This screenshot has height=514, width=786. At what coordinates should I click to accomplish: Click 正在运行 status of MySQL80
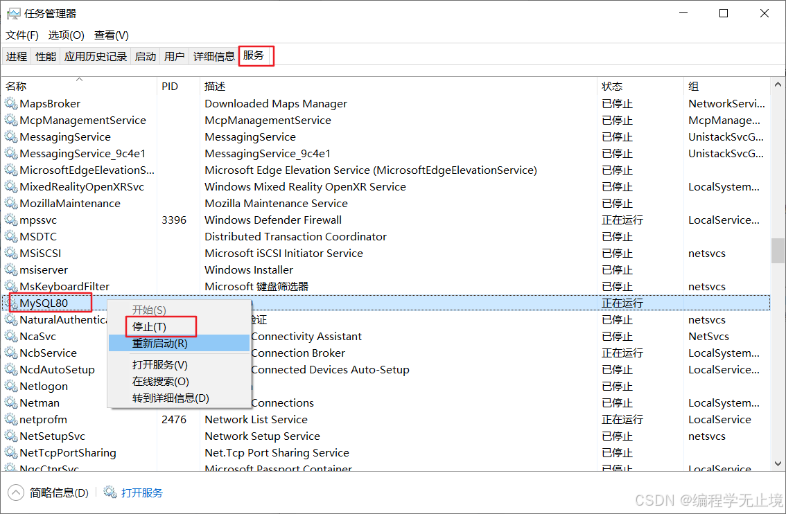point(622,303)
